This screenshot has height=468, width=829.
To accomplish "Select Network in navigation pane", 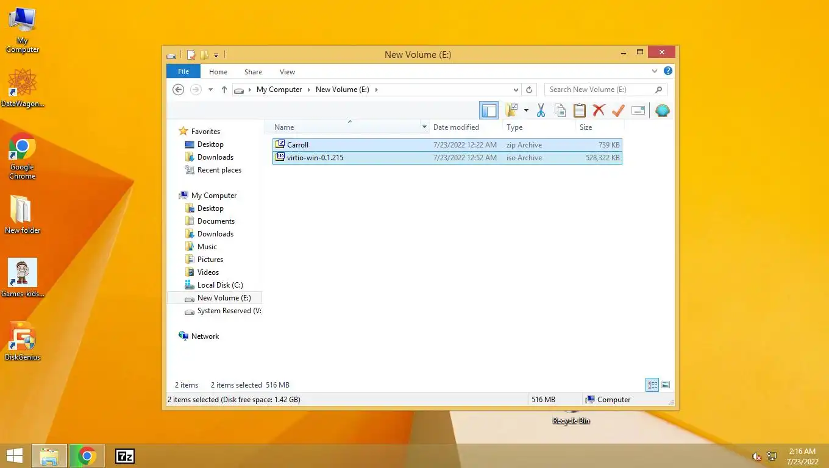I will click(x=205, y=336).
